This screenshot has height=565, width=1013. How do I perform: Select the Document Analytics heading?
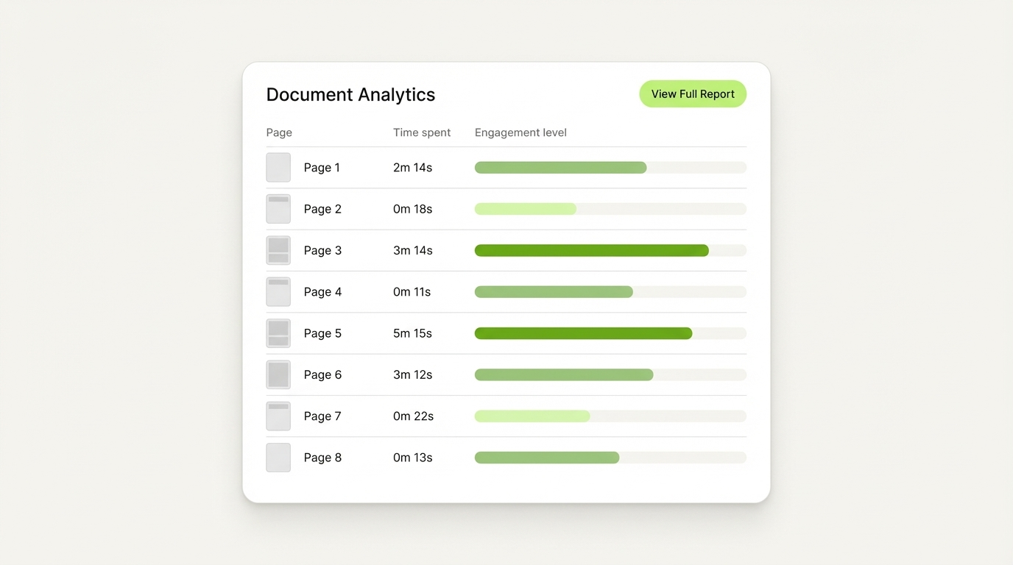click(350, 94)
